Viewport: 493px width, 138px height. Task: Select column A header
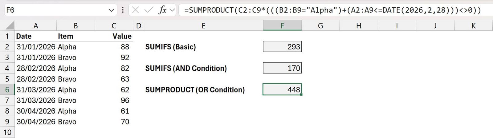click(36, 26)
